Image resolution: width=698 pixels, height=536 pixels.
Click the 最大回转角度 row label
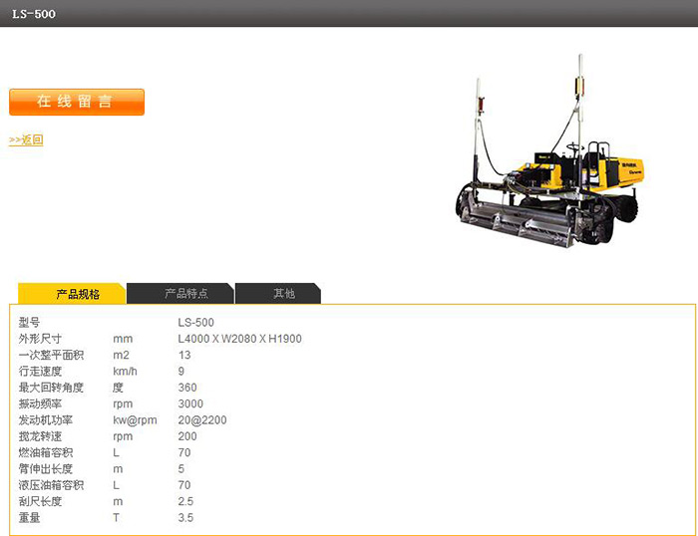pyautogui.click(x=51, y=388)
